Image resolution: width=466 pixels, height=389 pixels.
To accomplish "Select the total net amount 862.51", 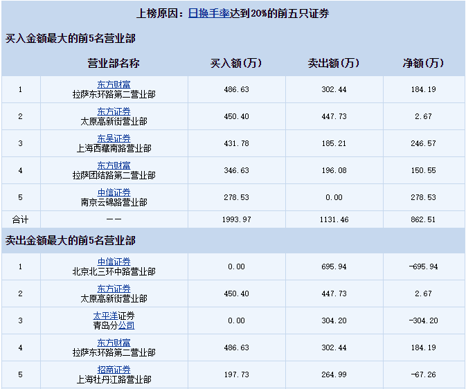I will point(423,219).
